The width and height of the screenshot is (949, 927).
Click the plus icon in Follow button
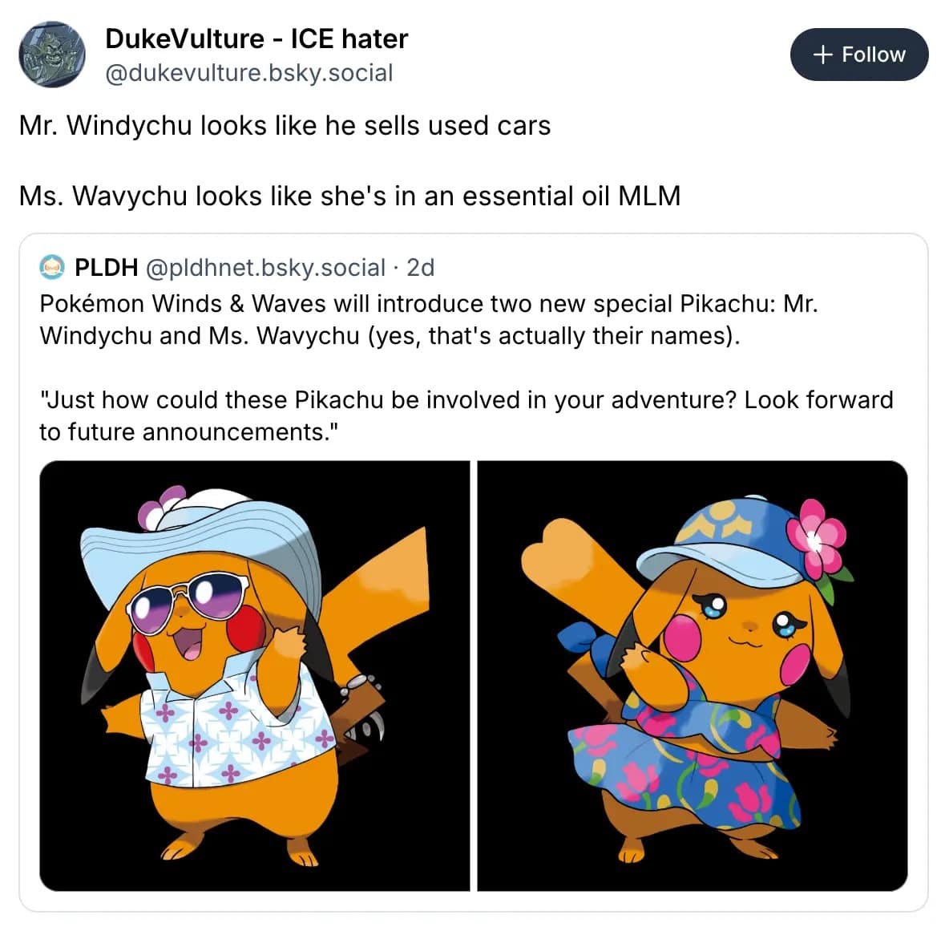pyautogui.click(x=822, y=55)
